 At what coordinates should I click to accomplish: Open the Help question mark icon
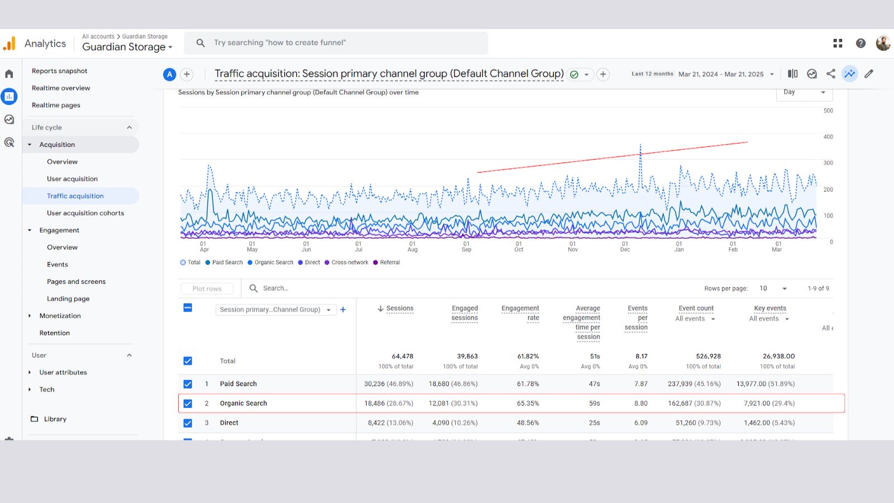[860, 43]
